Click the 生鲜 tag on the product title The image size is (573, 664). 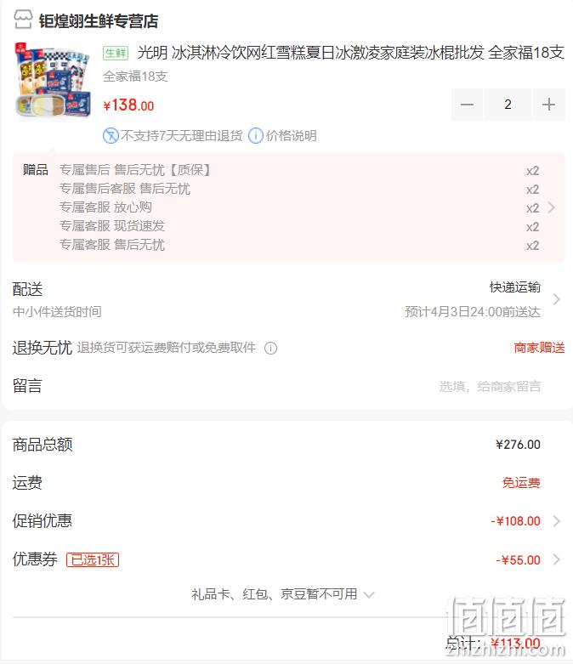click(x=116, y=53)
